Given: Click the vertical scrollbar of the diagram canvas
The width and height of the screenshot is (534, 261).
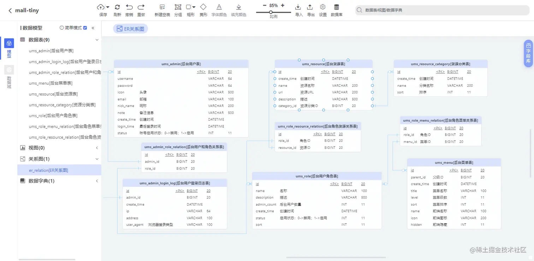Looking at the screenshot, I should [530, 153].
